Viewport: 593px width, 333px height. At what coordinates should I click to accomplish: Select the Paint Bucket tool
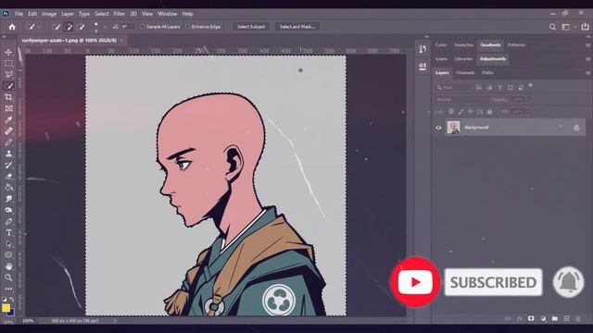click(x=8, y=187)
